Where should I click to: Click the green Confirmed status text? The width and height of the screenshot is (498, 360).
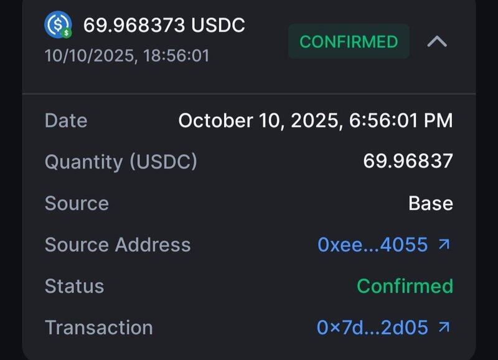405,286
